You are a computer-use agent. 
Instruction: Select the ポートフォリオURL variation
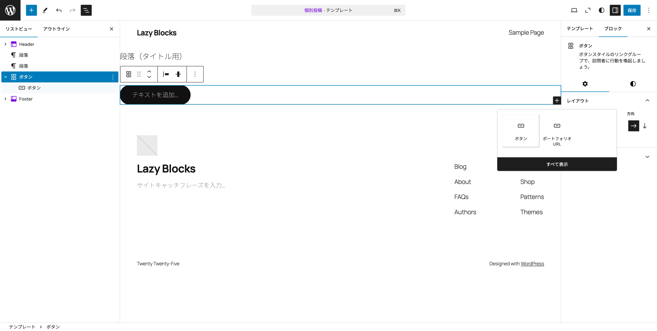(x=557, y=131)
